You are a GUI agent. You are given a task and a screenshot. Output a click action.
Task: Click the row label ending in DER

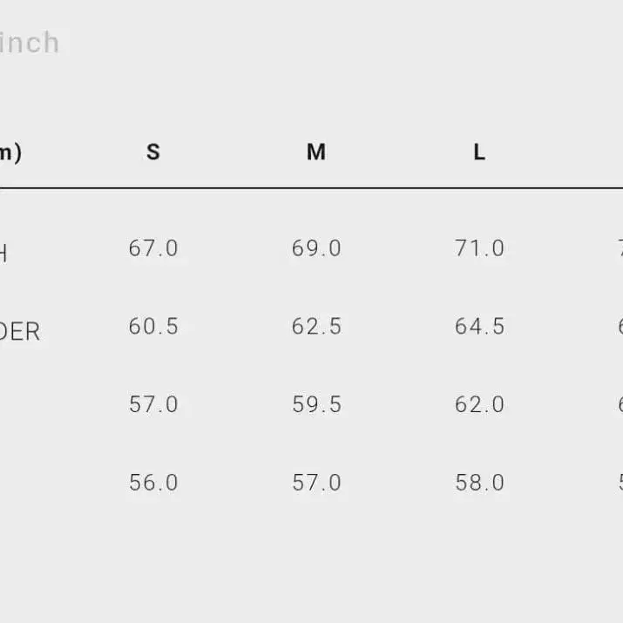pos(19,332)
